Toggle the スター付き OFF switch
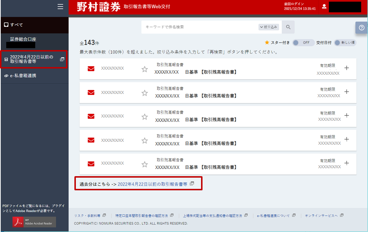The height and width of the screenshot is (232, 368). (303, 43)
